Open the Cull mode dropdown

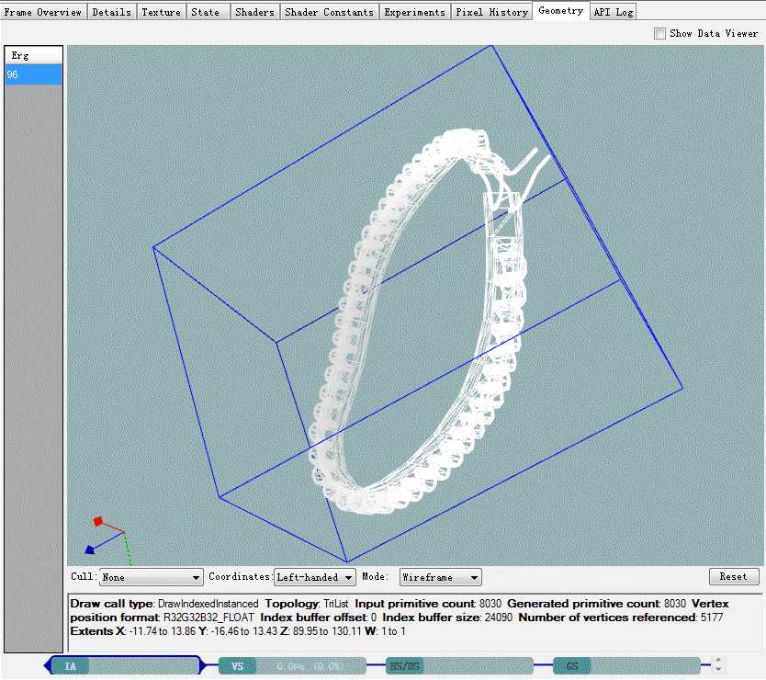(152, 577)
